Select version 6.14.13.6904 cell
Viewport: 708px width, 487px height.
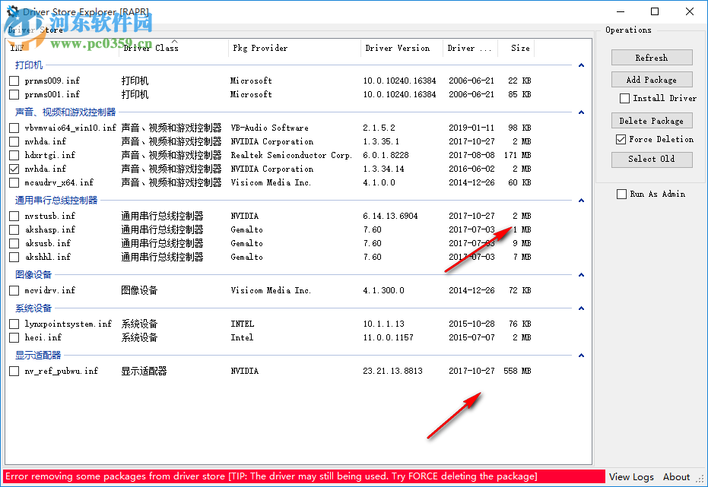pos(391,216)
